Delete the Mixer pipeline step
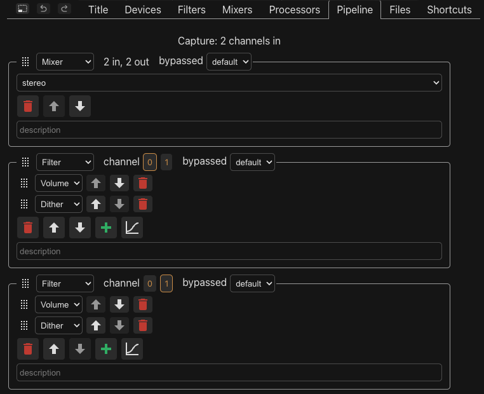484x394 pixels. (28, 106)
